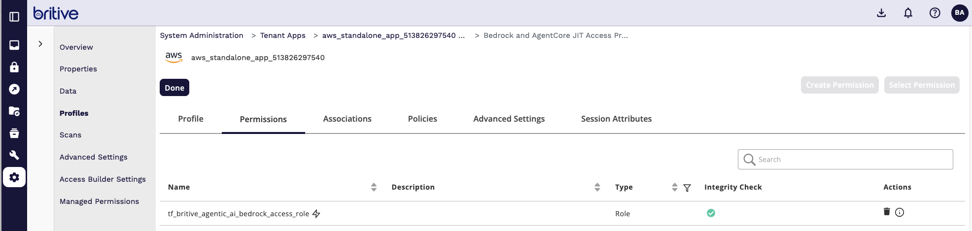Sort permissions by Description column
This screenshot has width=972, height=231.
coord(597,187)
